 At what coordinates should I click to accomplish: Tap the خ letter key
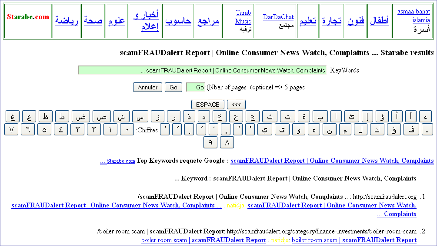point(220,116)
